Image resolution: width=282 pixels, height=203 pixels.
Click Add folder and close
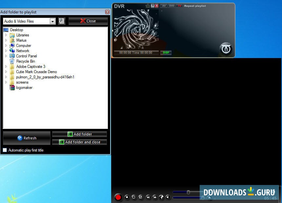pos(79,142)
